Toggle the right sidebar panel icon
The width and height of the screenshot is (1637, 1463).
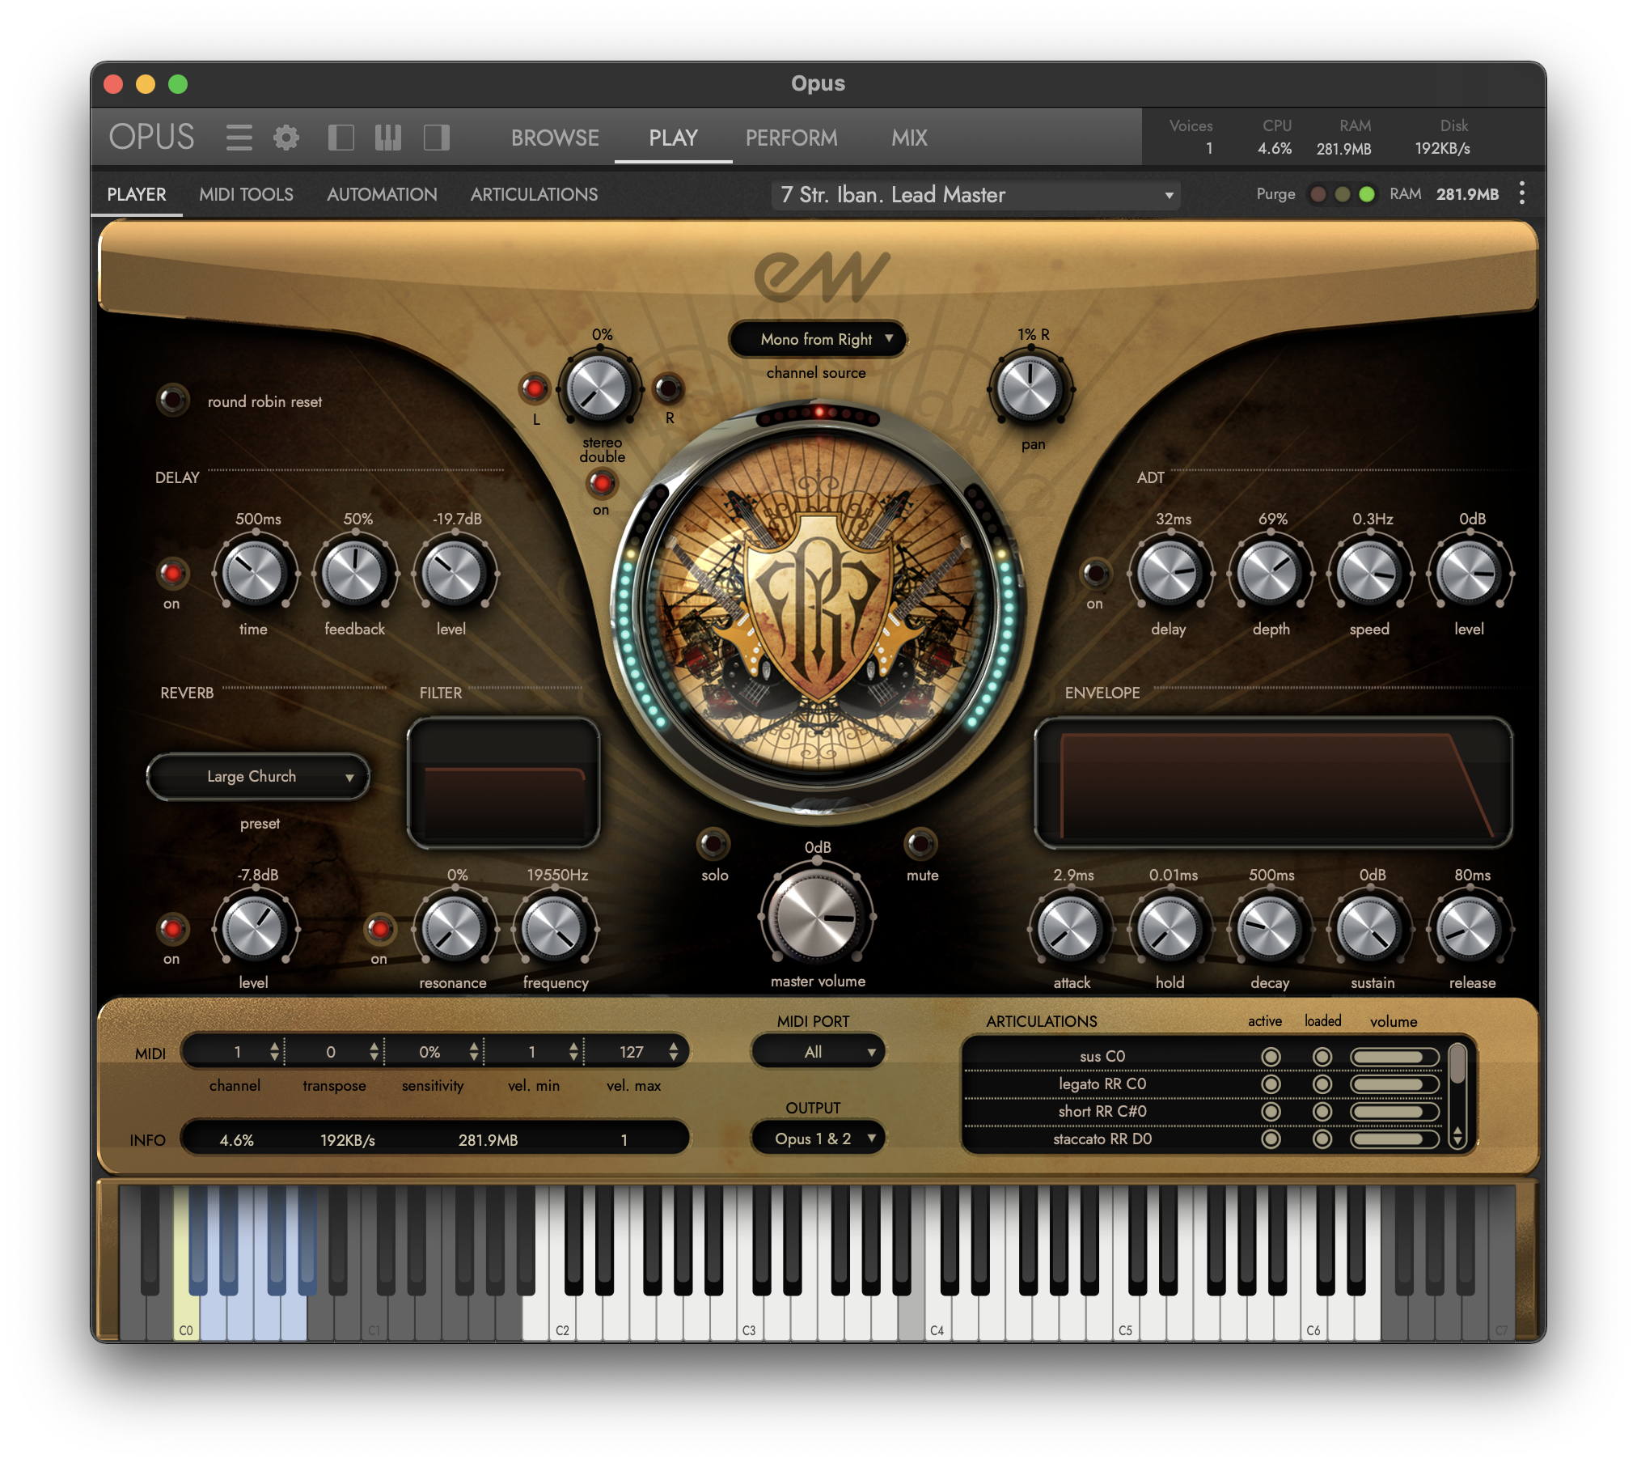point(436,138)
